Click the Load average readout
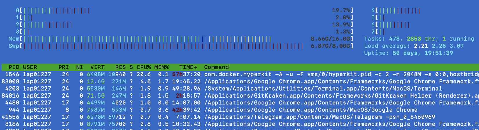 (414, 46)
